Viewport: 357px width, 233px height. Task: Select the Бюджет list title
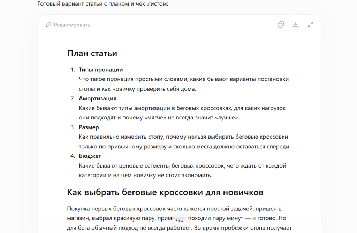click(90, 156)
